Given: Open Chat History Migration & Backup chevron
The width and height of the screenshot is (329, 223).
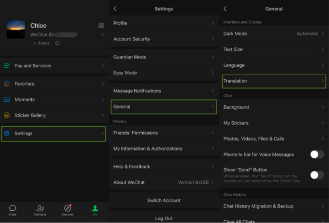Looking at the screenshot, I should coord(323,206).
